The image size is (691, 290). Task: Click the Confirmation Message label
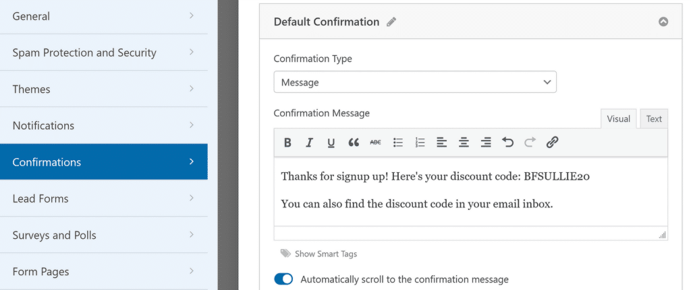click(x=322, y=113)
